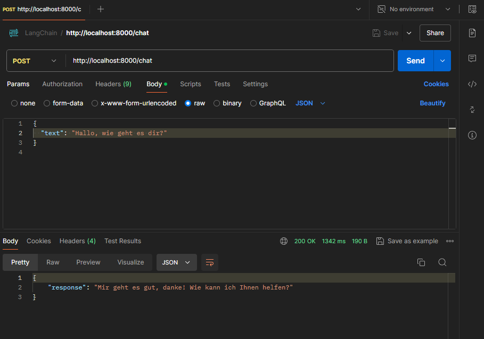
Task: Open the Raw response view tab
Action: click(53, 262)
